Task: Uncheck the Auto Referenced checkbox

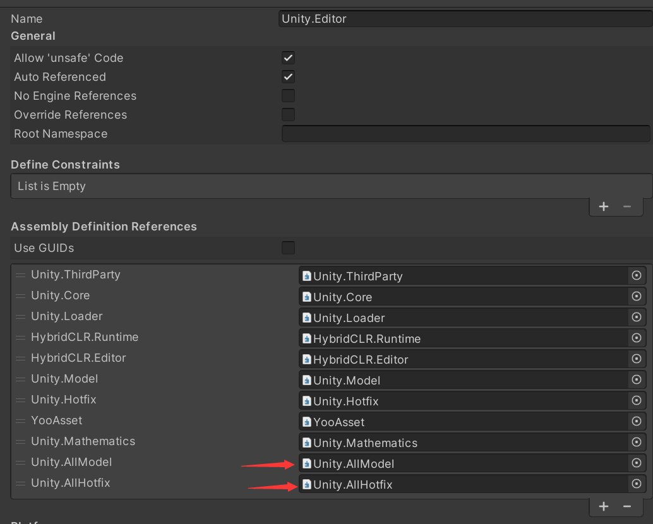Action: coord(288,76)
